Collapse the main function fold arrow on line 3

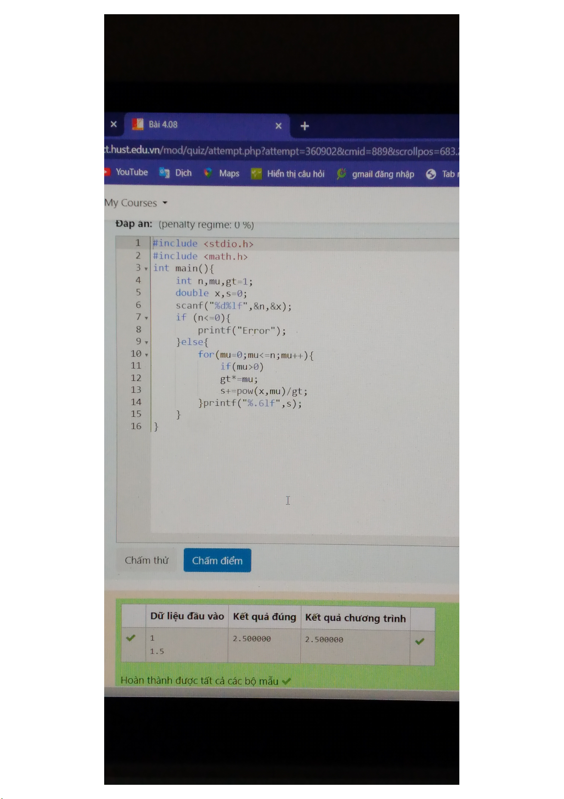pyautogui.click(x=146, y=269)
